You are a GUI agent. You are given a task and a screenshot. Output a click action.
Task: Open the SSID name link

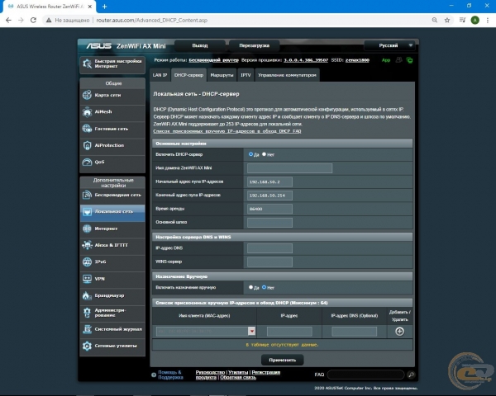(357, 60)
